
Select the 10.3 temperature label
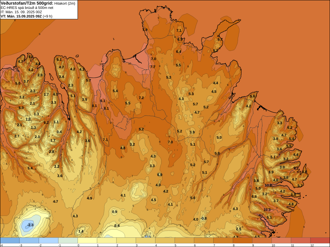click(267, 210)
